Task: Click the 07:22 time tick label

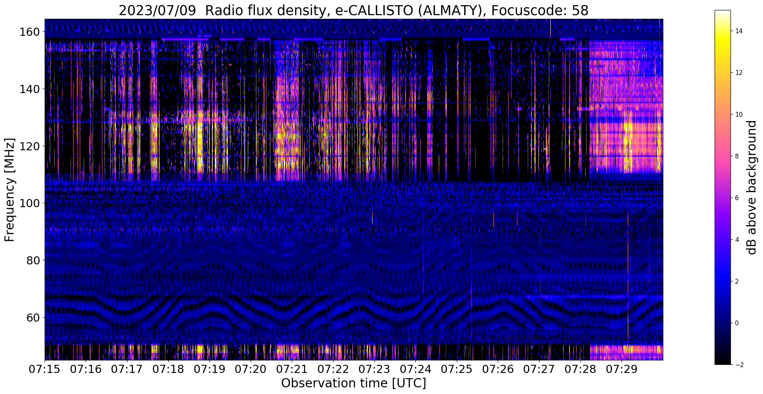Action: click(x=333, y=369)
